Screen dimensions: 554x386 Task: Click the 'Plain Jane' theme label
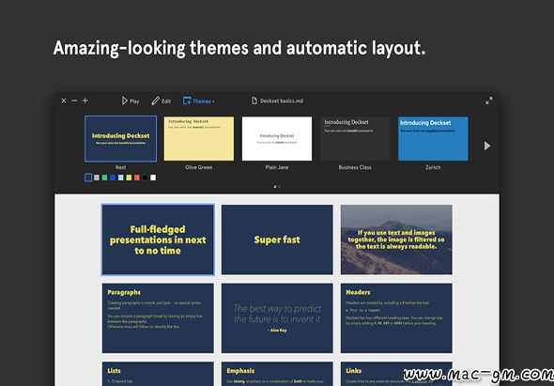coord(277,167)
